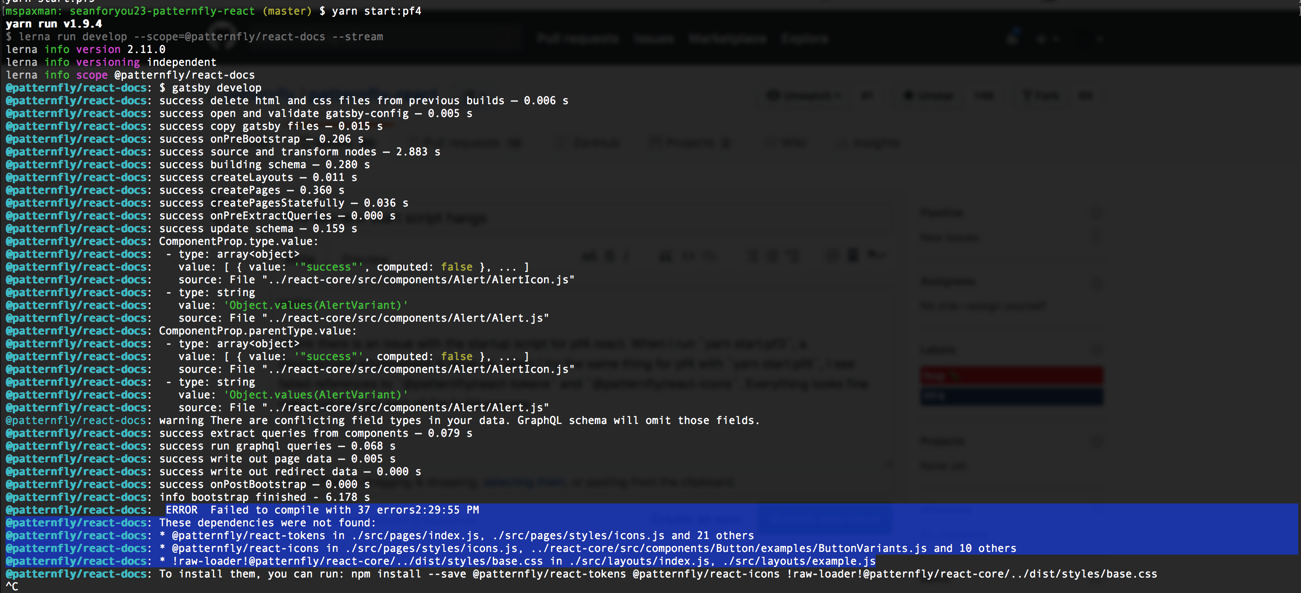
Task: Select the '@patternfly/react-tokens in' error line
Action: [380, 536]
